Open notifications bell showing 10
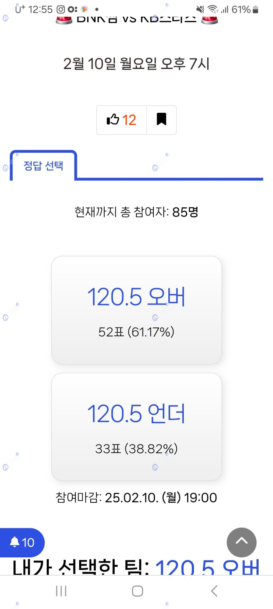The height and width of the screenshot is (609, 273). click(22, 542)
